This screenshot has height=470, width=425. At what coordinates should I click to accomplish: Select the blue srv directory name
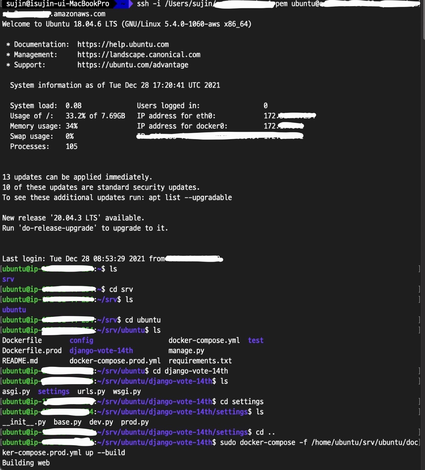click(8, 279)
